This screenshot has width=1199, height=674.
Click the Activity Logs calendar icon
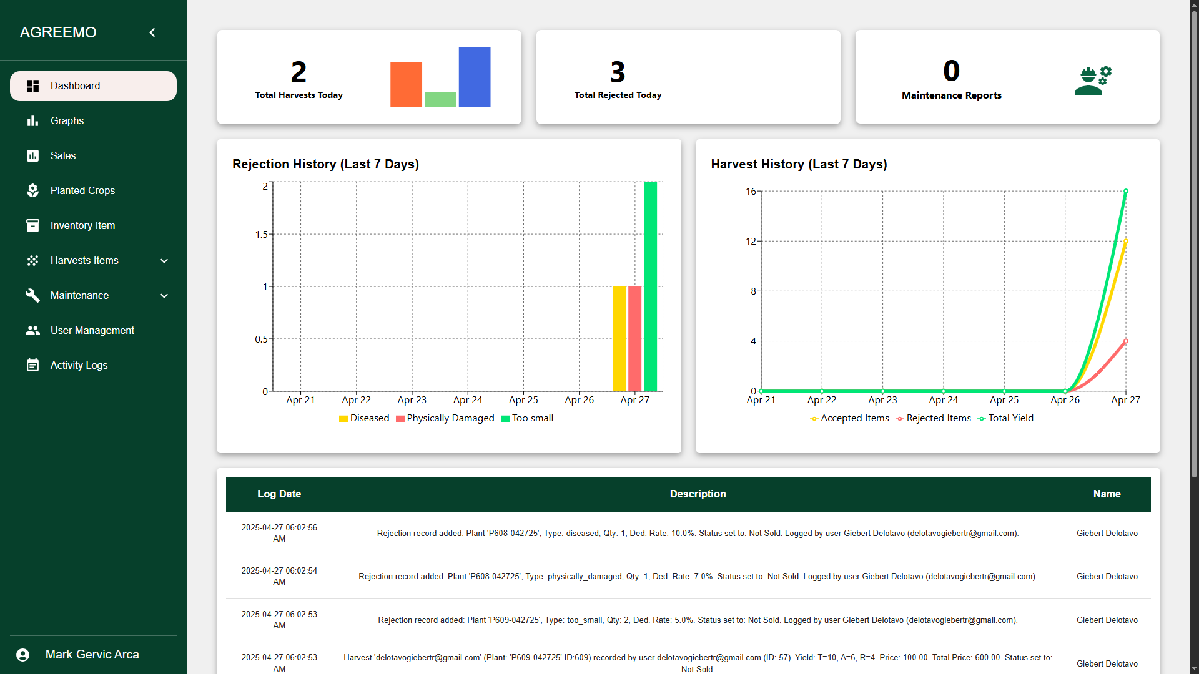click(33, 366)
